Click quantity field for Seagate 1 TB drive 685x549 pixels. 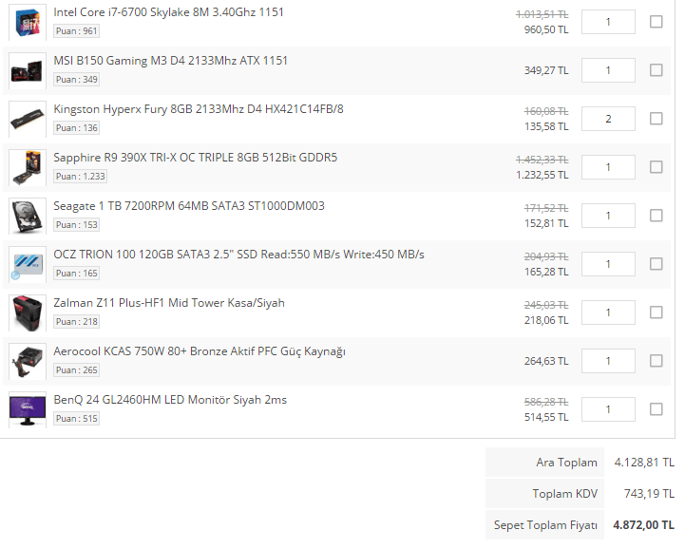pyautogui.click(x=608, y=216)
